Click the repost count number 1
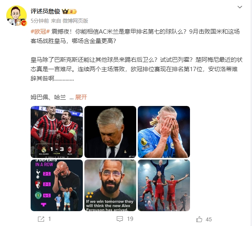The width and height of the screenshot is (252, 226). click(x=49, y=219)
